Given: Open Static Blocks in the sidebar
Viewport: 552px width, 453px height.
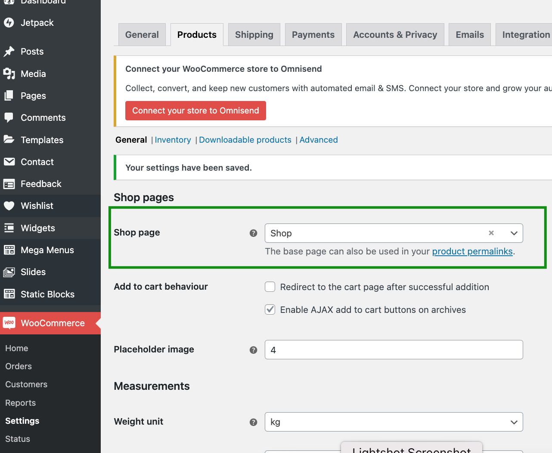Looking at the screenshot, I should [50, 294].
